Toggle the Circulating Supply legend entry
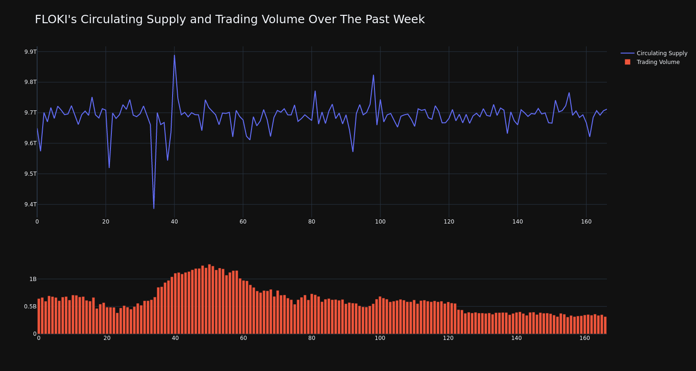Viewport: 696px width, 371px height. point(654,53)
